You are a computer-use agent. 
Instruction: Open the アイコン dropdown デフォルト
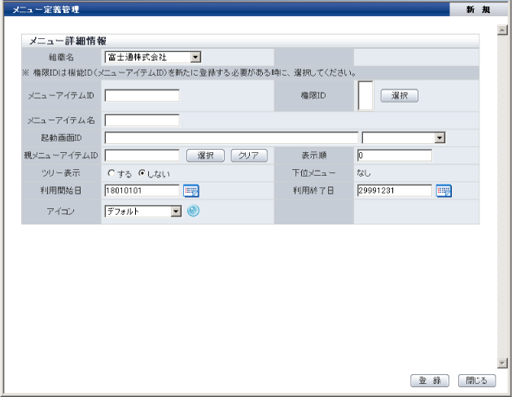click(143, 212)
